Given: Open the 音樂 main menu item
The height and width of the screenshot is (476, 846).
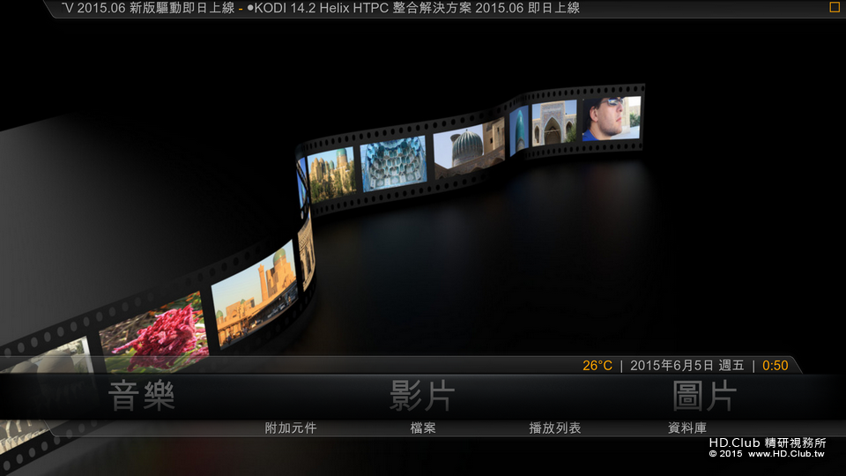Looking at the screenshot, I should click(x=141, y=396).
